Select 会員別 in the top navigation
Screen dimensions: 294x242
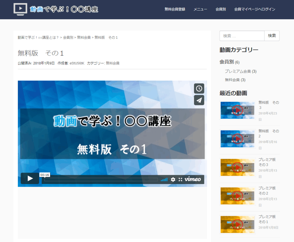point(220,9)
